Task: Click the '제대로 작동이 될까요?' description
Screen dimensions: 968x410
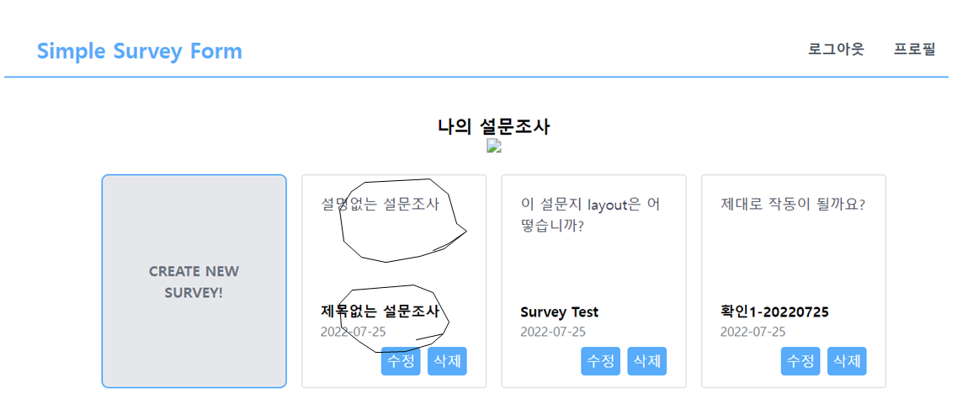Action: pos(793,204)
